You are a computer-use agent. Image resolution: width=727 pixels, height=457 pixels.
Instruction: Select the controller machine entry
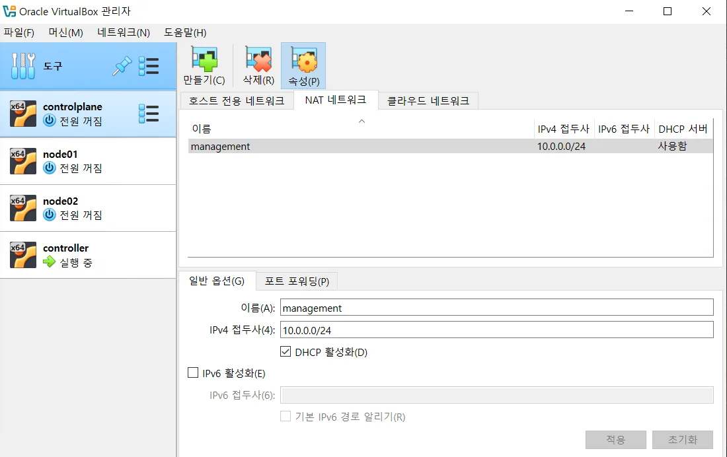(88, 255)
